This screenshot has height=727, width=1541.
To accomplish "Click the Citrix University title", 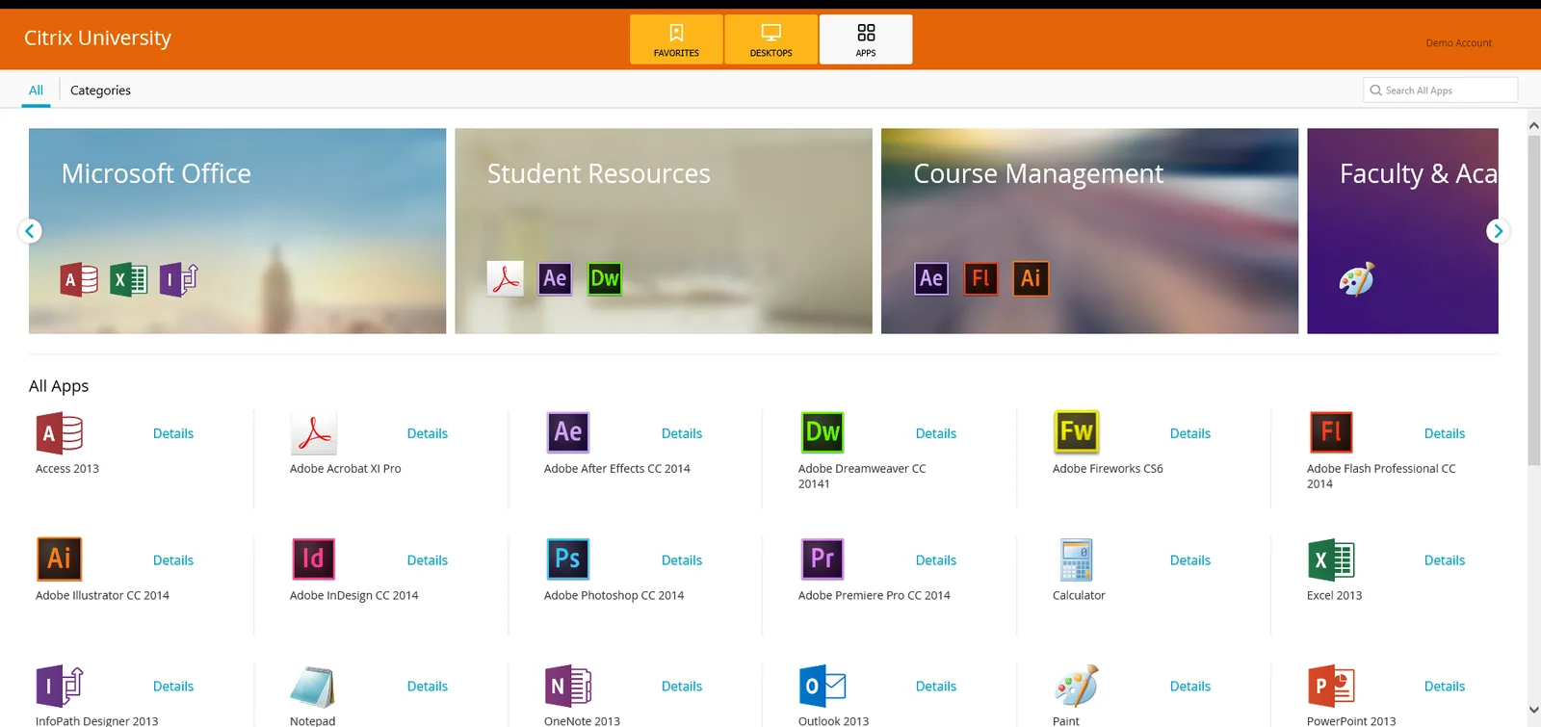I will (97, 38).
